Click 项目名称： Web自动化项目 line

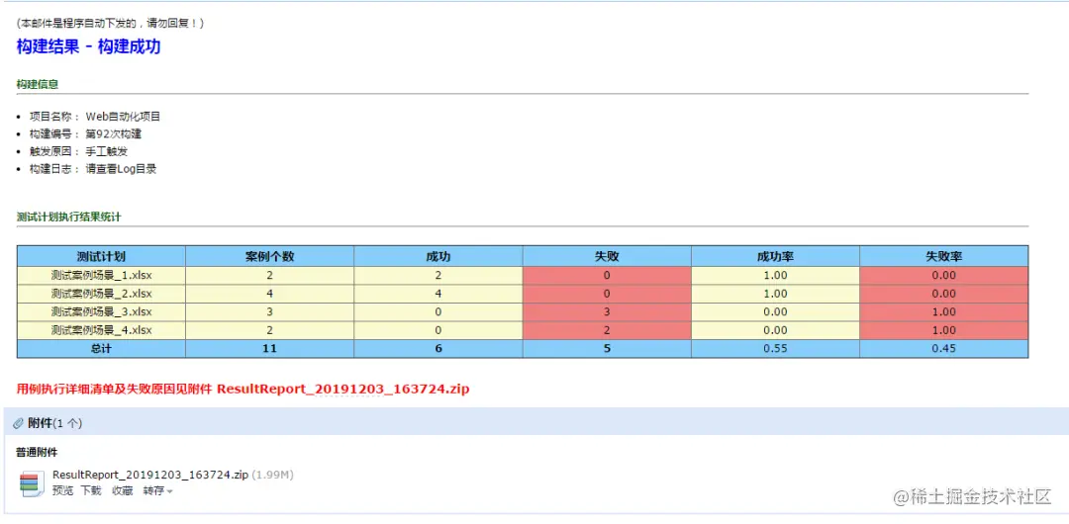pyautogui.click(x=95, y=117)
